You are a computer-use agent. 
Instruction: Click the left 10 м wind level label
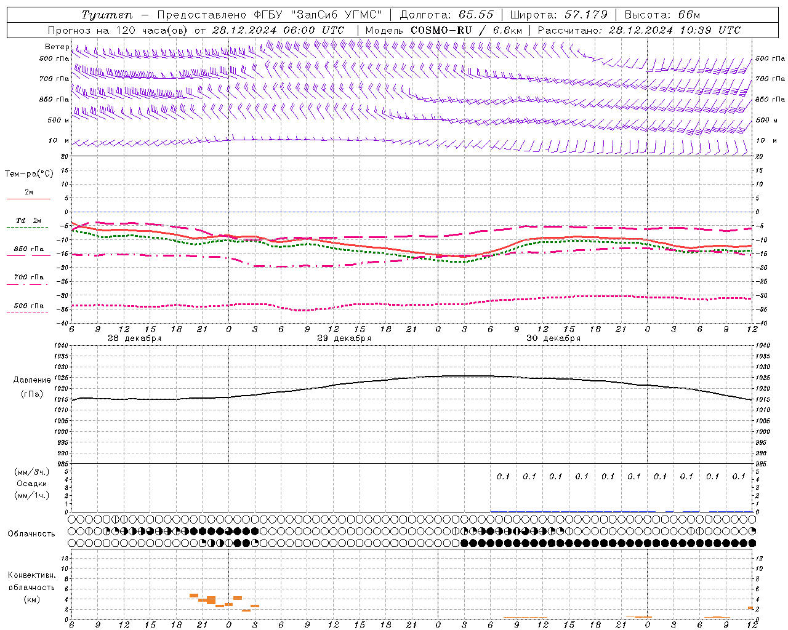click(59, 140)
